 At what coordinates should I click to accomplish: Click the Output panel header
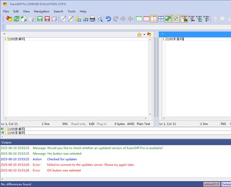pos(115,142)
